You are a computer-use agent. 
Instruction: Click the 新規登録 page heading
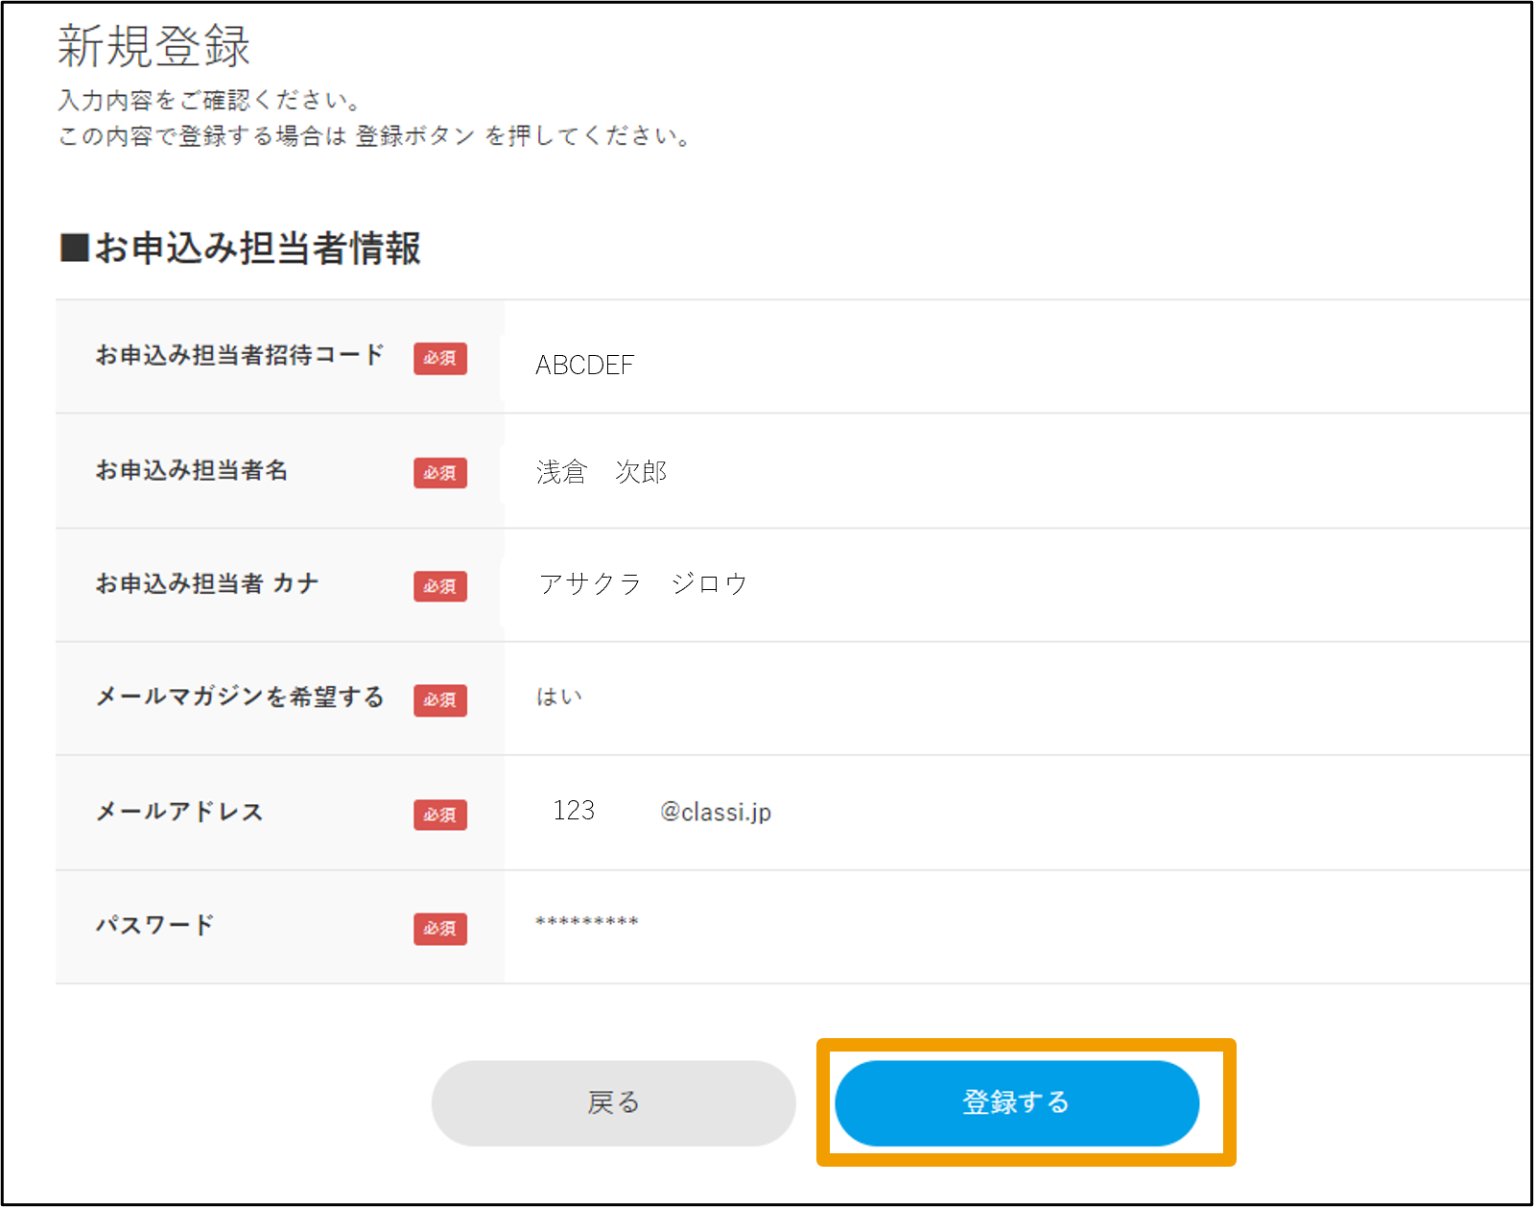click(x=154, y=46)
